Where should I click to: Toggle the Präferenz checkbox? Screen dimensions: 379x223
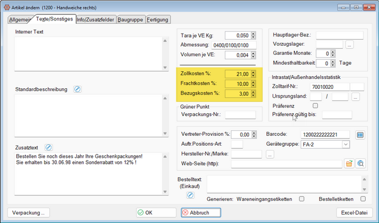tap(315, 105)
